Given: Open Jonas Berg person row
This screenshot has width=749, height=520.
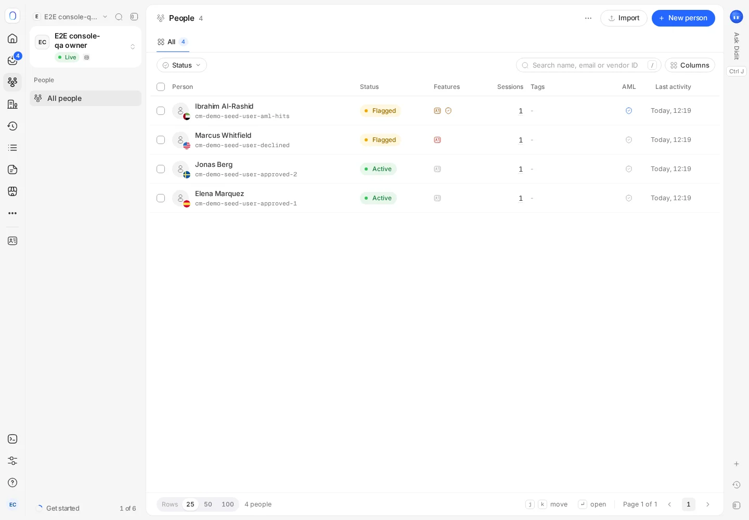Looking at the screenshot, I should coord(435,169).
